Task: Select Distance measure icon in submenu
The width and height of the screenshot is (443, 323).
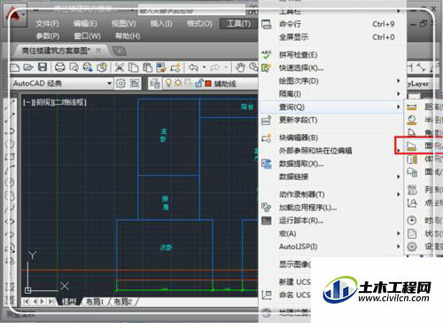Action: (x=412, y=106)
